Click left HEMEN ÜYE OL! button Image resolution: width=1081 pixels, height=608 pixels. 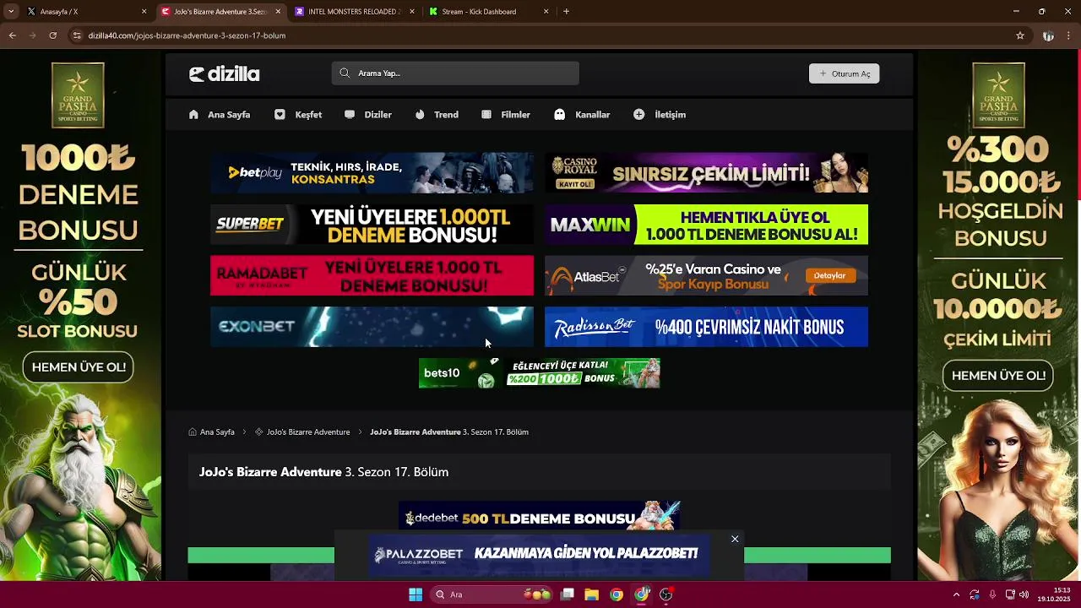[79, 367]
